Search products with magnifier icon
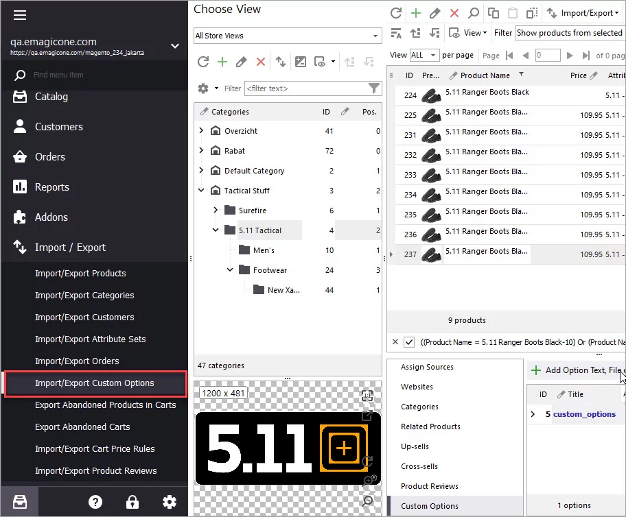 tap(473, 13)
